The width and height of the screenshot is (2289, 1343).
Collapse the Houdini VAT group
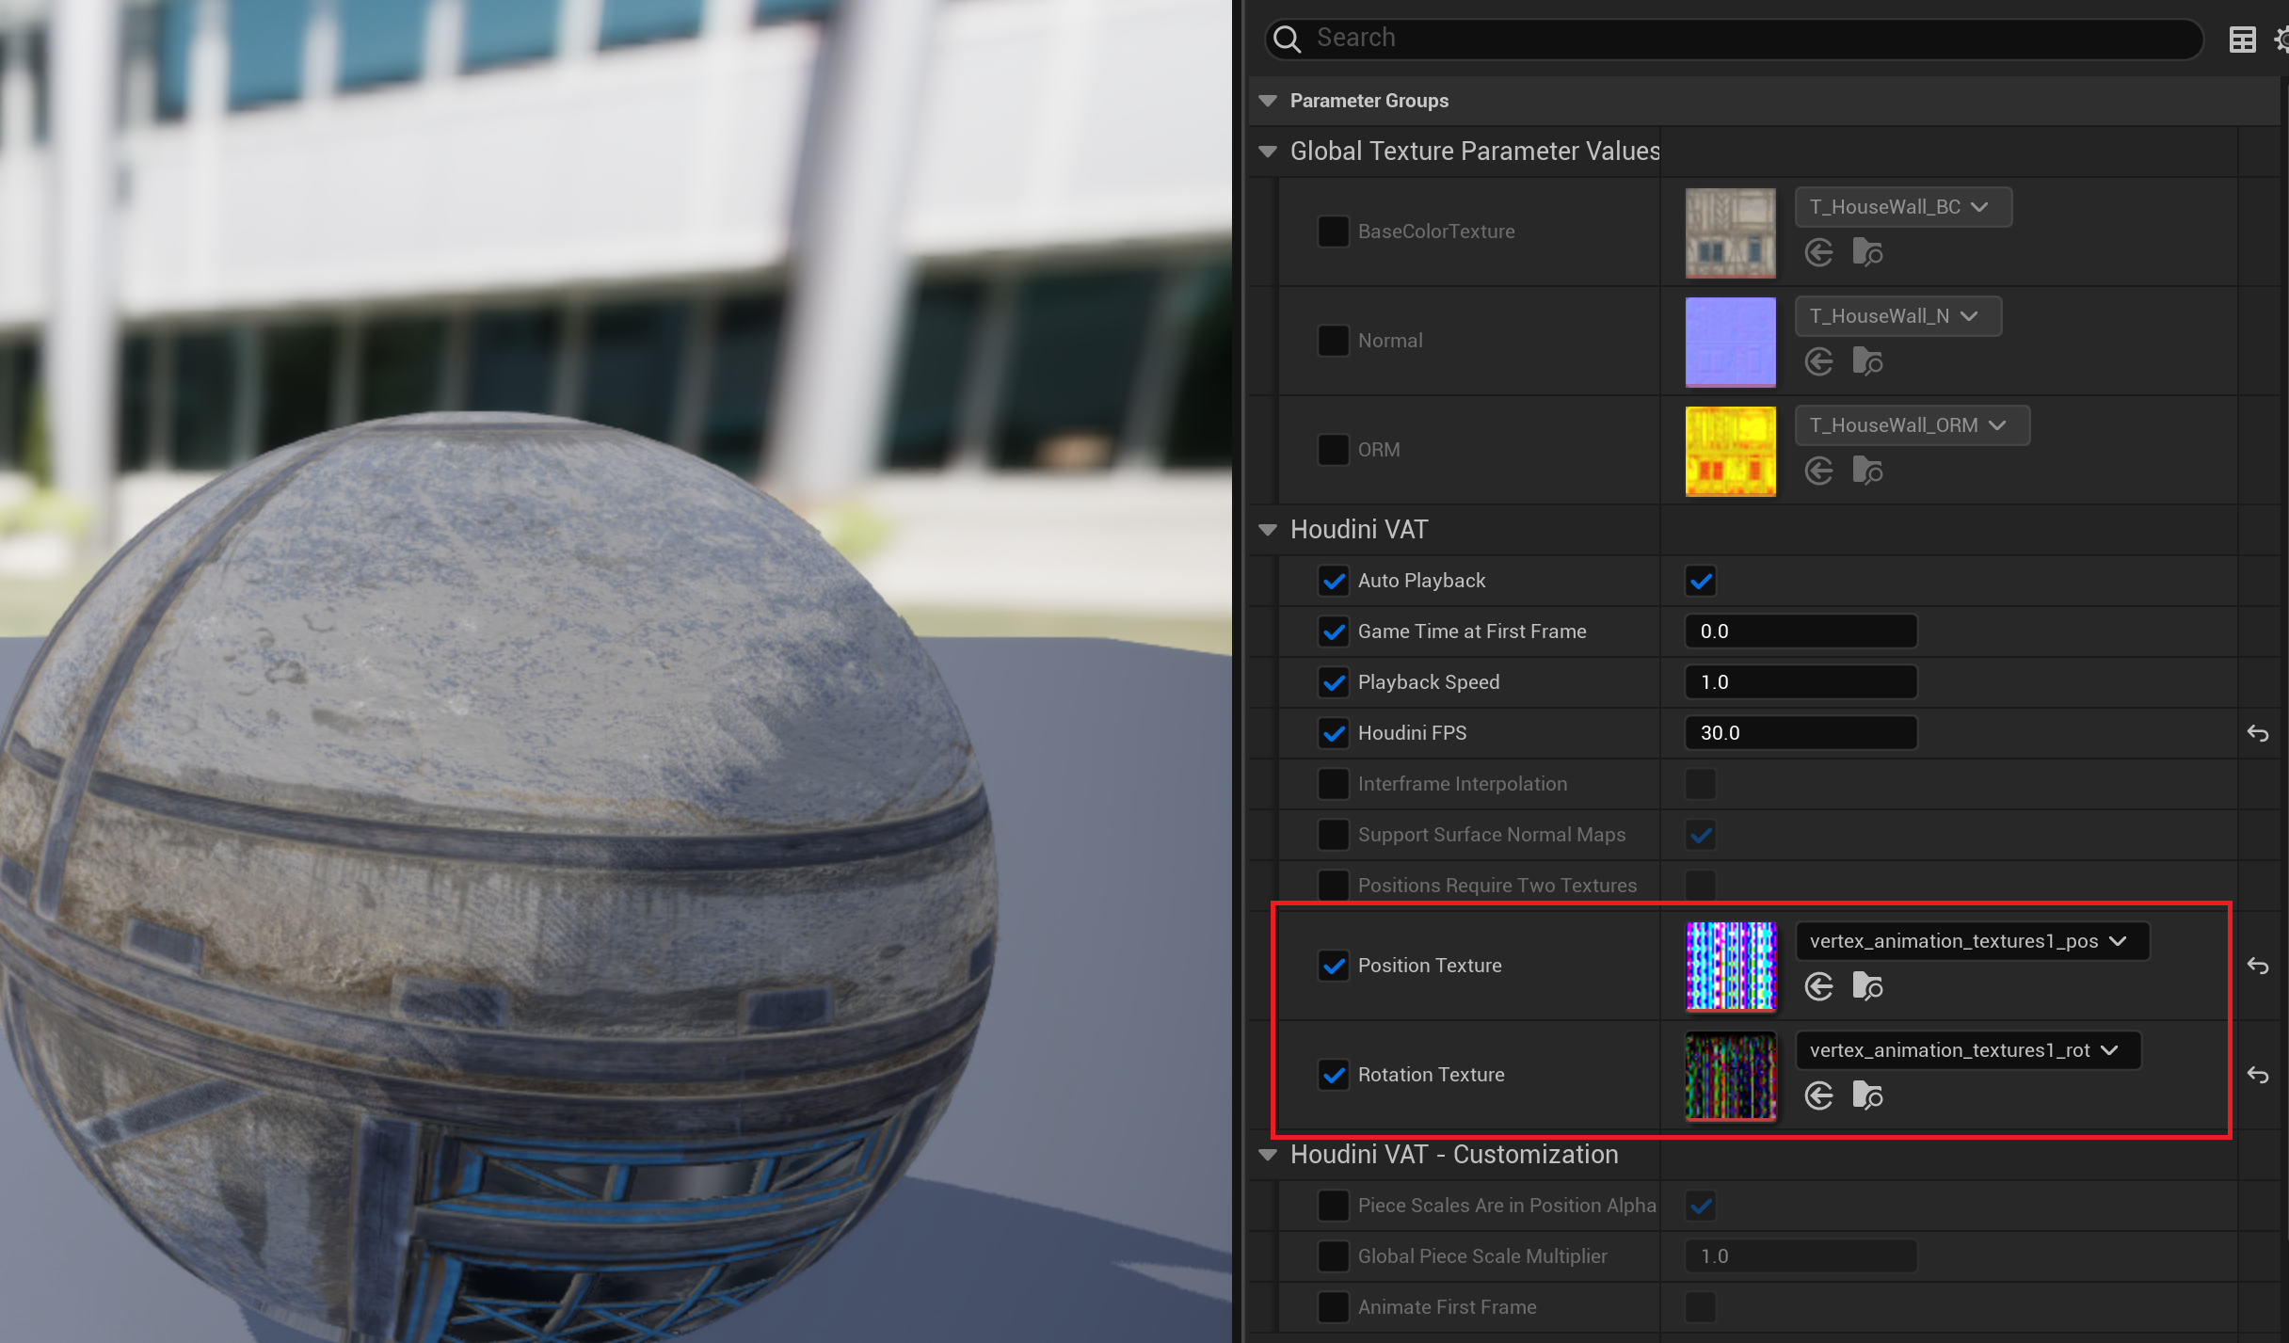(1268, 530)
